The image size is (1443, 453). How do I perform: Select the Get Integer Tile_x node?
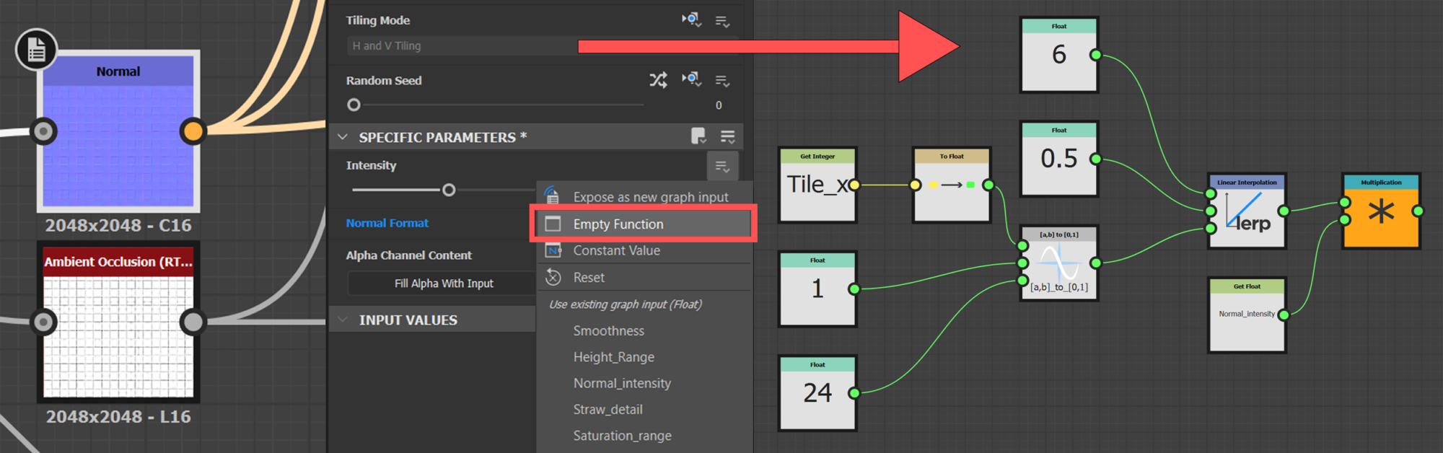click(x=817, y=185)
